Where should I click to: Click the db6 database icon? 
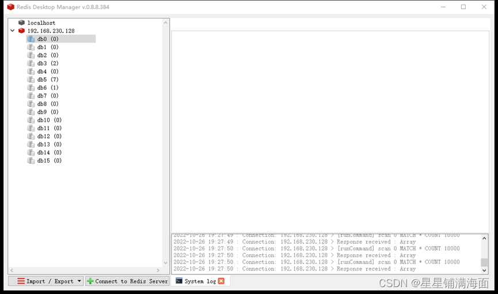pos(31,88)
